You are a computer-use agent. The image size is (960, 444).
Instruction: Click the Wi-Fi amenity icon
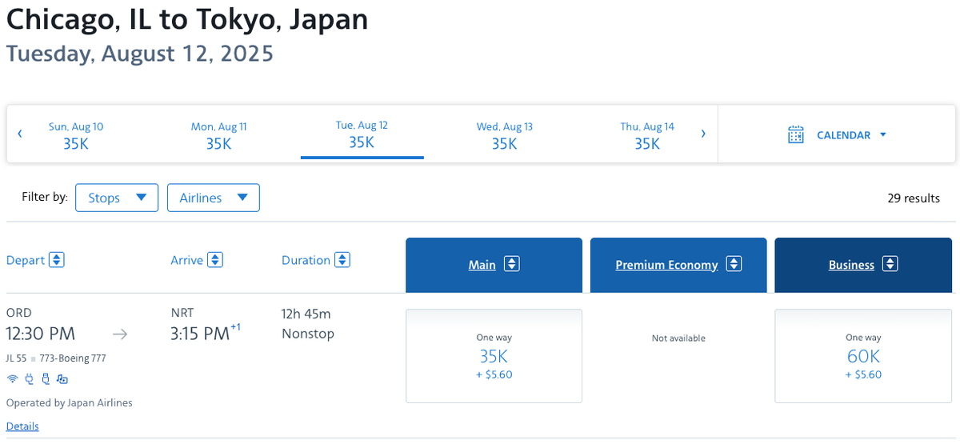click(x=12, y=379)
